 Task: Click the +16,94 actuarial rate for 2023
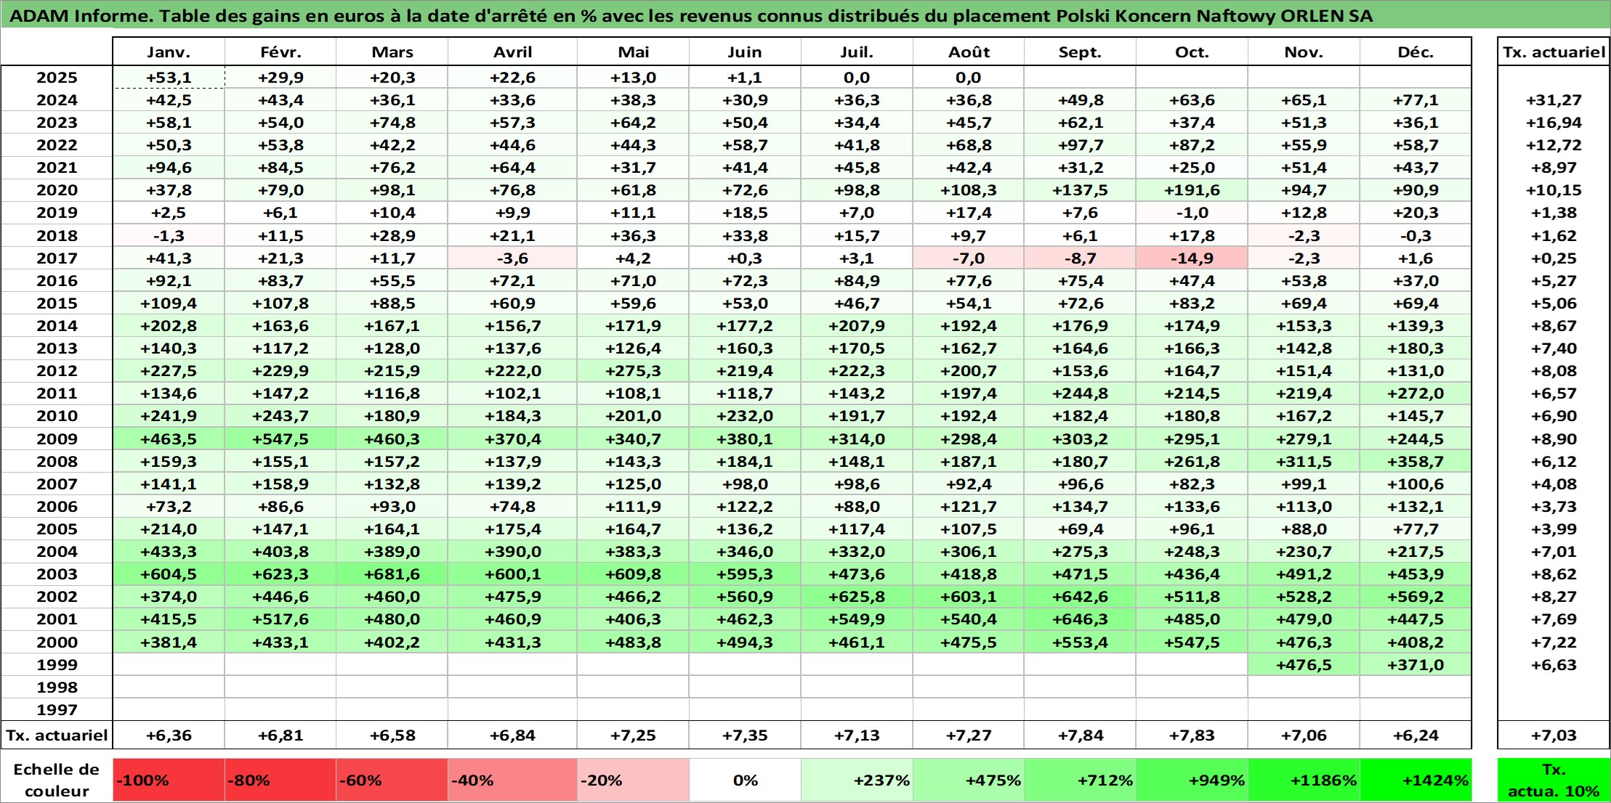(1554, 123)
